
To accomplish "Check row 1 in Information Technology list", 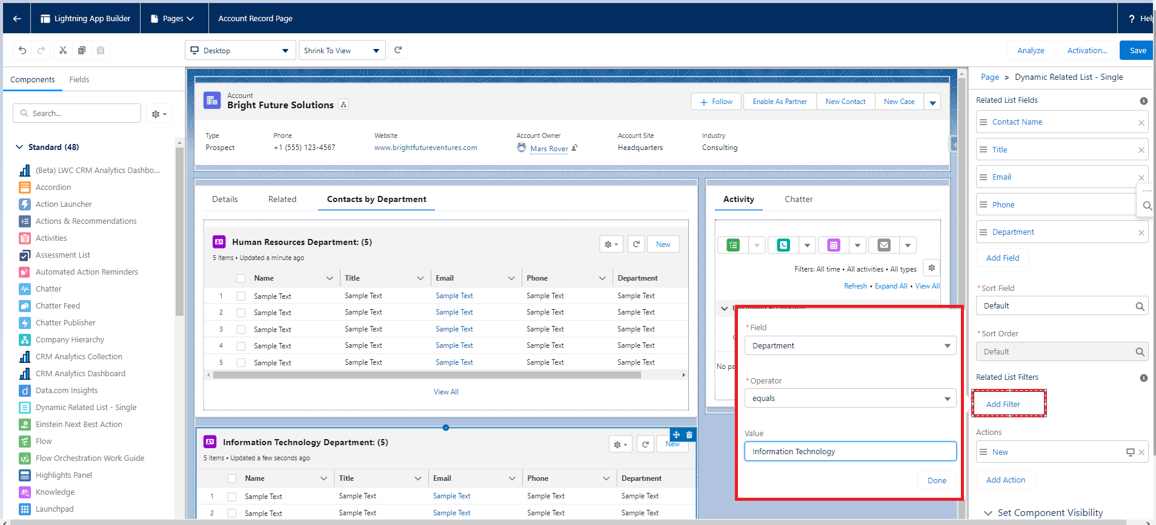I will (232, 497).
